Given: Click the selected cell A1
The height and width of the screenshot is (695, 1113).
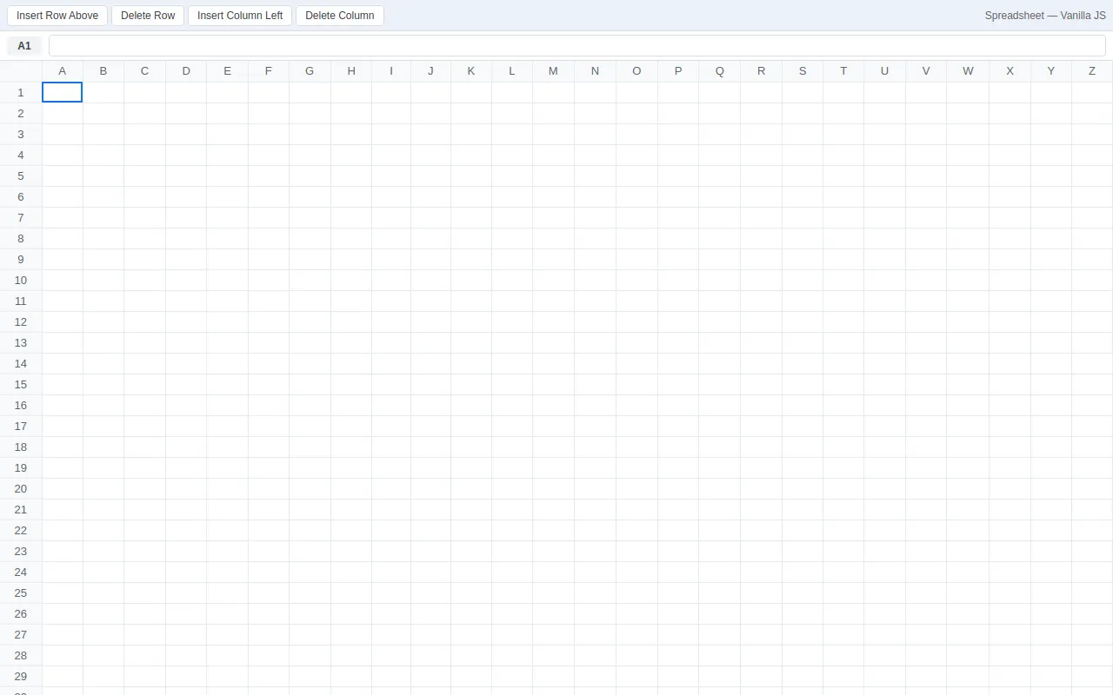Looking at the screenshot, I should coord(63,92).
